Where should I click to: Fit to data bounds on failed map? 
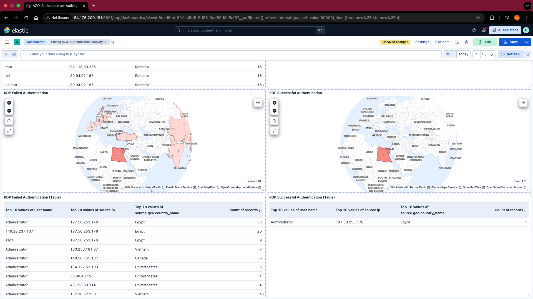point(9,121)
